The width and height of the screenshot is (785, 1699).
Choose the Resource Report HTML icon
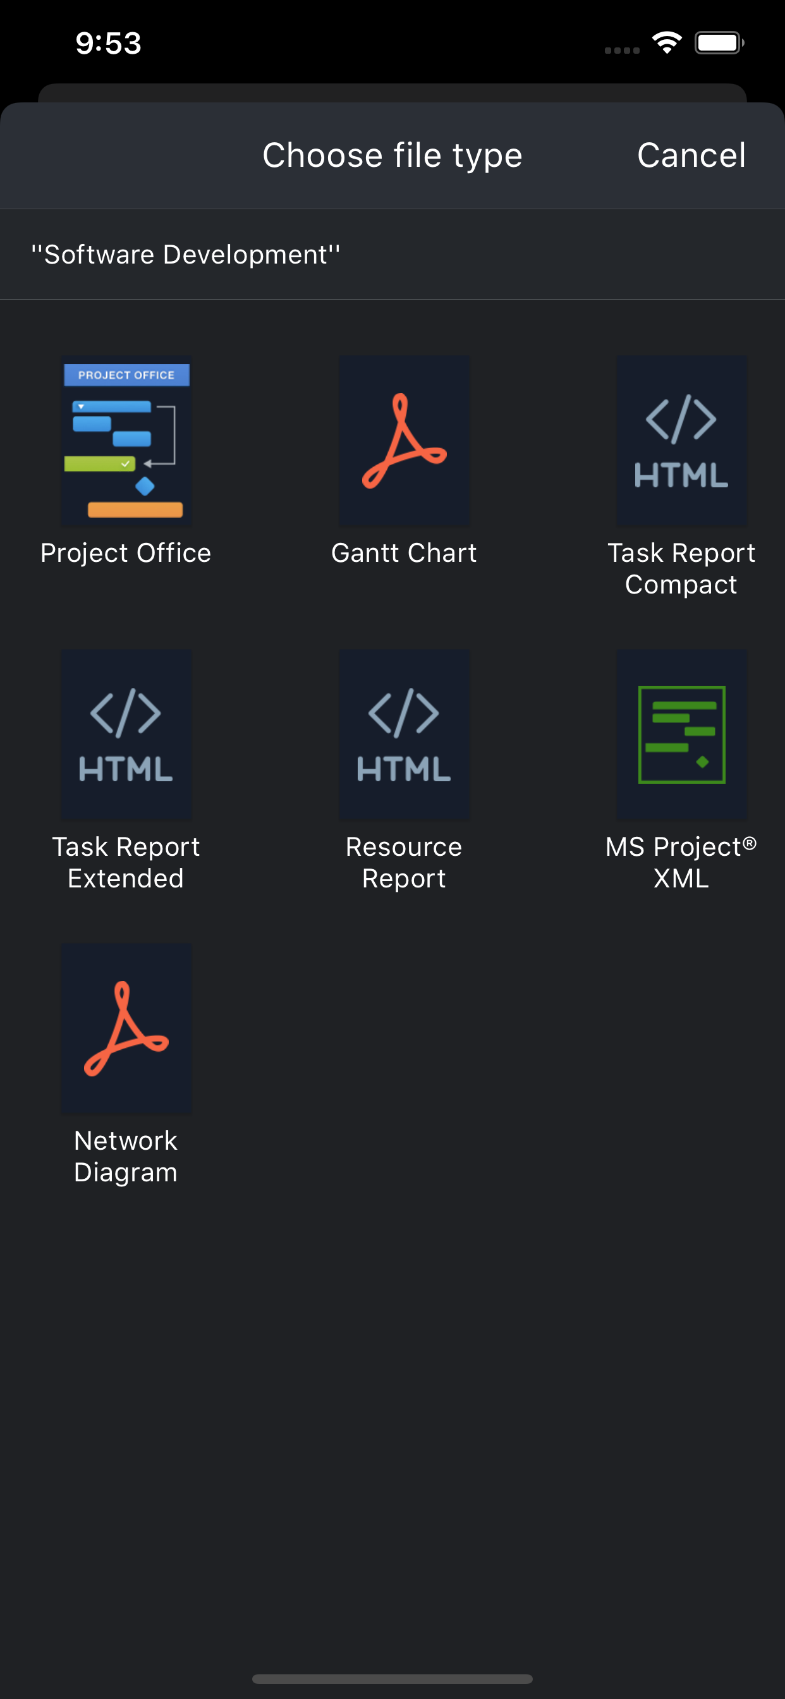(405, 734)
